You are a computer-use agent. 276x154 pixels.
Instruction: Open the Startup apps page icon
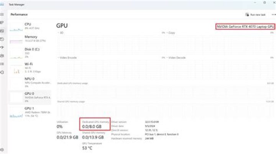pyautogui.click(x=2, y=47)
